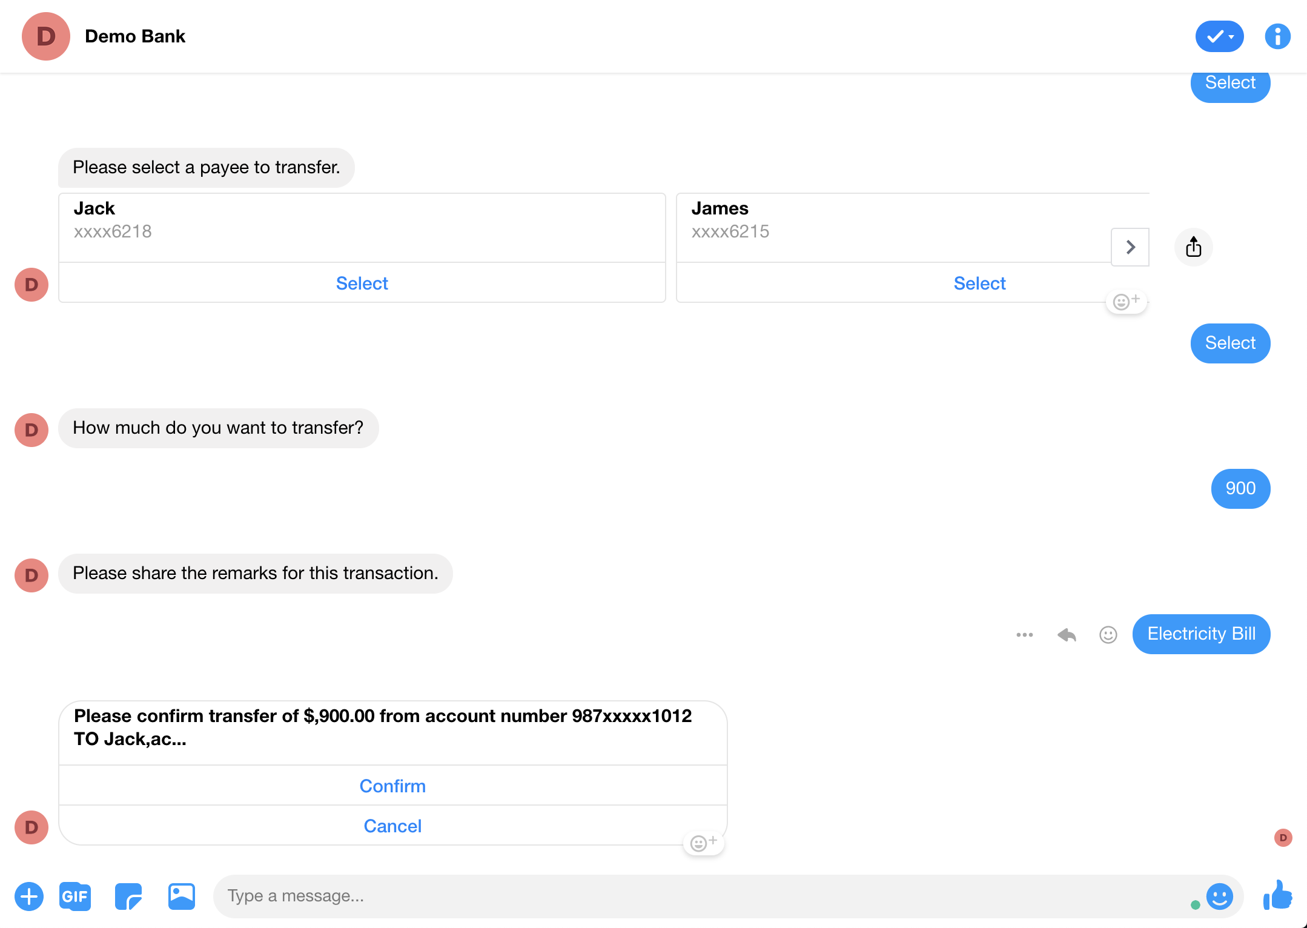Click Cancel transfer button
This screenshot has width=1307, height=928.
pos(391,827)
